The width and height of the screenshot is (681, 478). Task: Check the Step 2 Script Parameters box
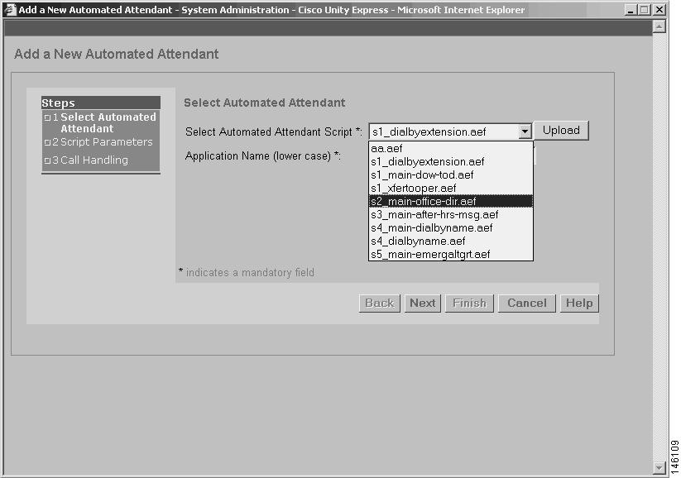click(47, 141)
